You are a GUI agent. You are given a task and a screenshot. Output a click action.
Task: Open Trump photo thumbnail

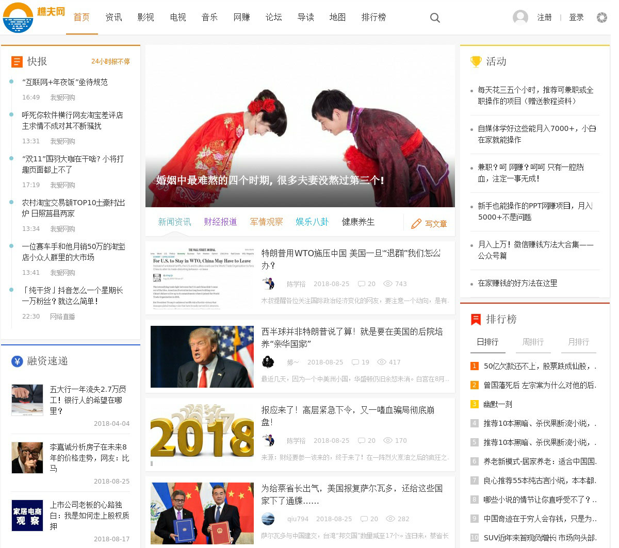202,357
